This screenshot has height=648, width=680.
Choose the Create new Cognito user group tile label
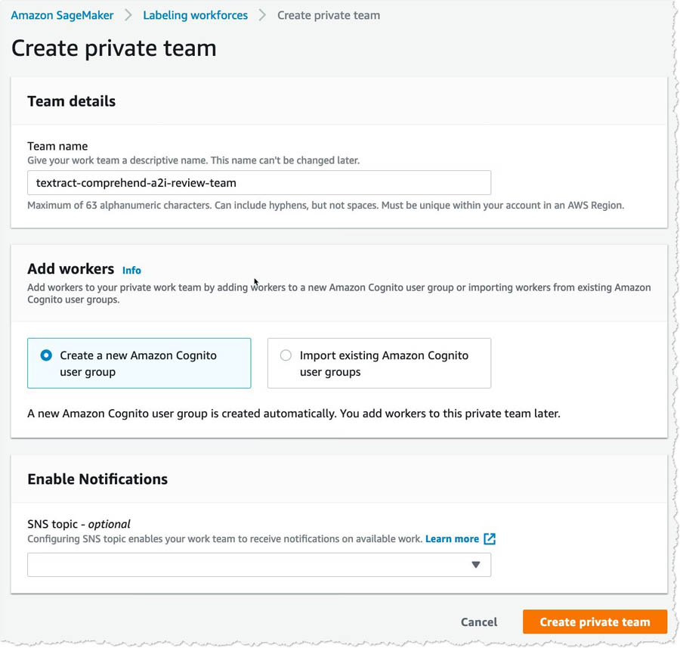[138, 363]
